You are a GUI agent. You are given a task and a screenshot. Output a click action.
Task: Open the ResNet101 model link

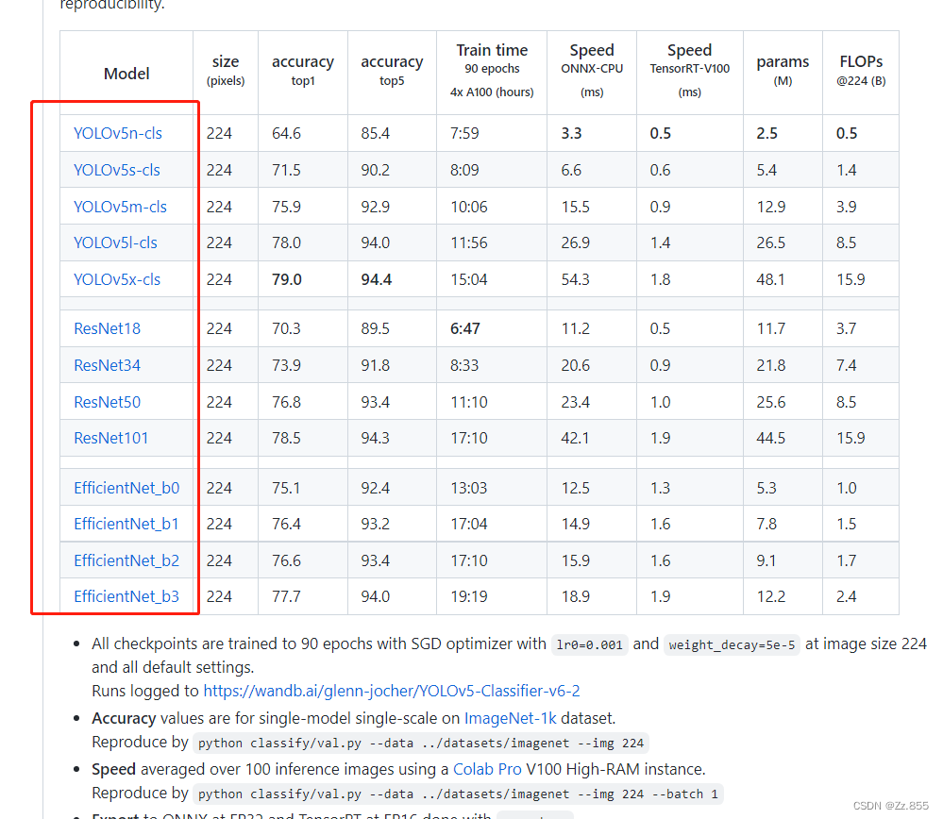111,439
